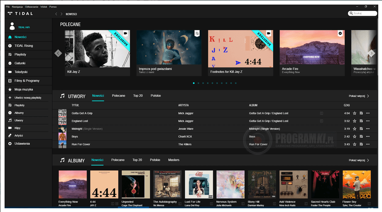Open more options for Boys
Viewport: 382px width, 212px height.
(x=368, y=136)
